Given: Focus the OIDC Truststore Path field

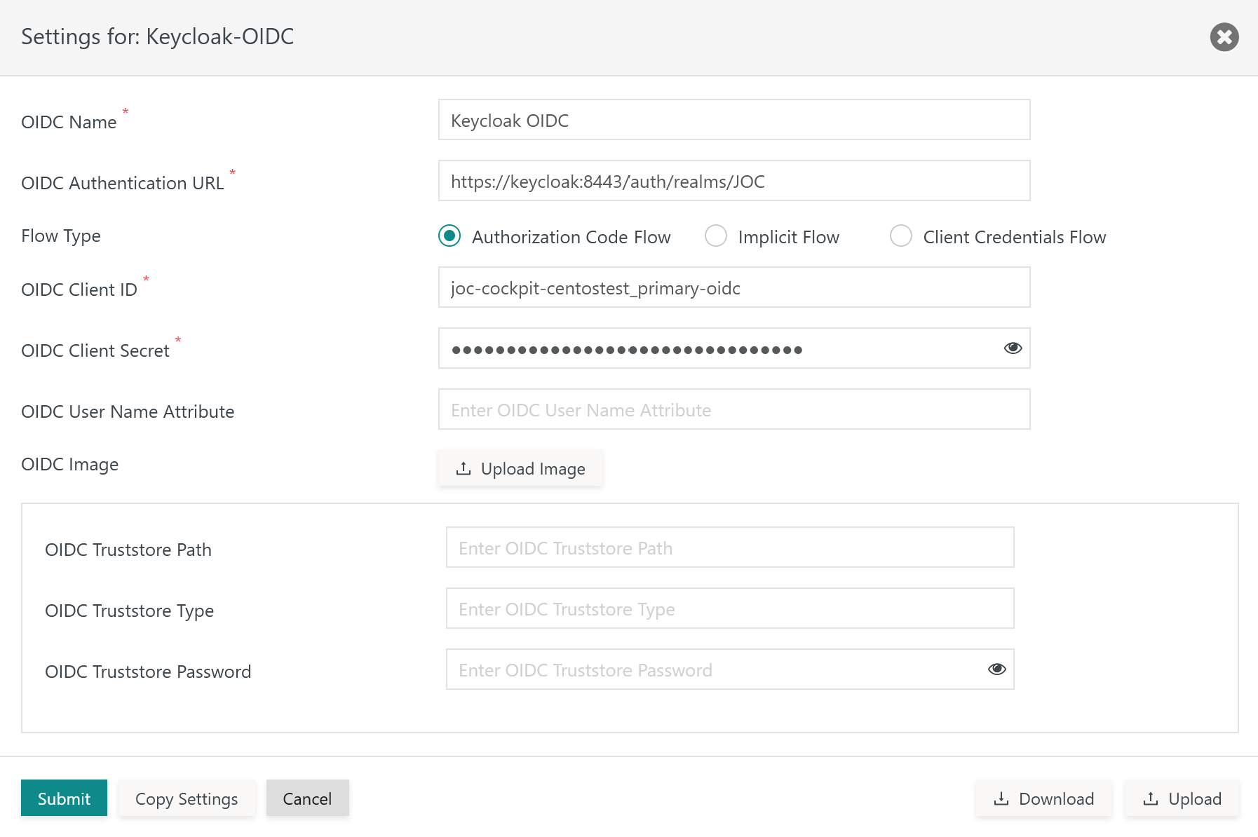Looking at the screenshot, I should point(730,547).
